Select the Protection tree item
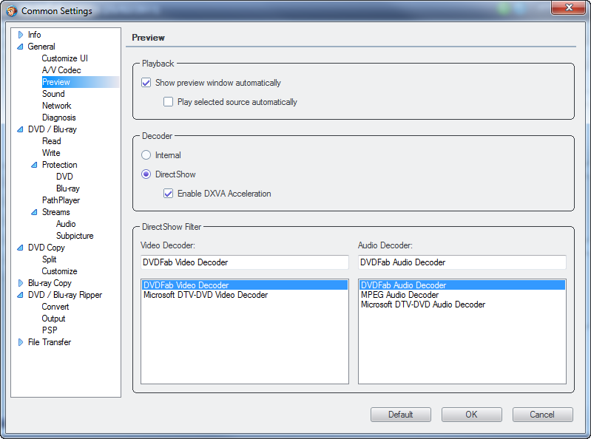 tap(60, 165)
